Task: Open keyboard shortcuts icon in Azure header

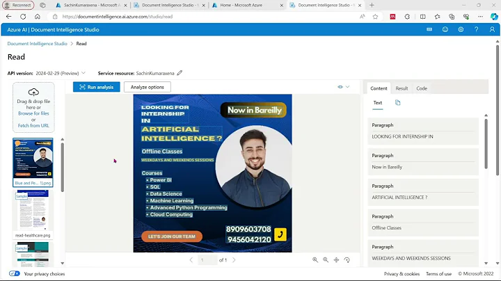Action: tap(429, 29)
